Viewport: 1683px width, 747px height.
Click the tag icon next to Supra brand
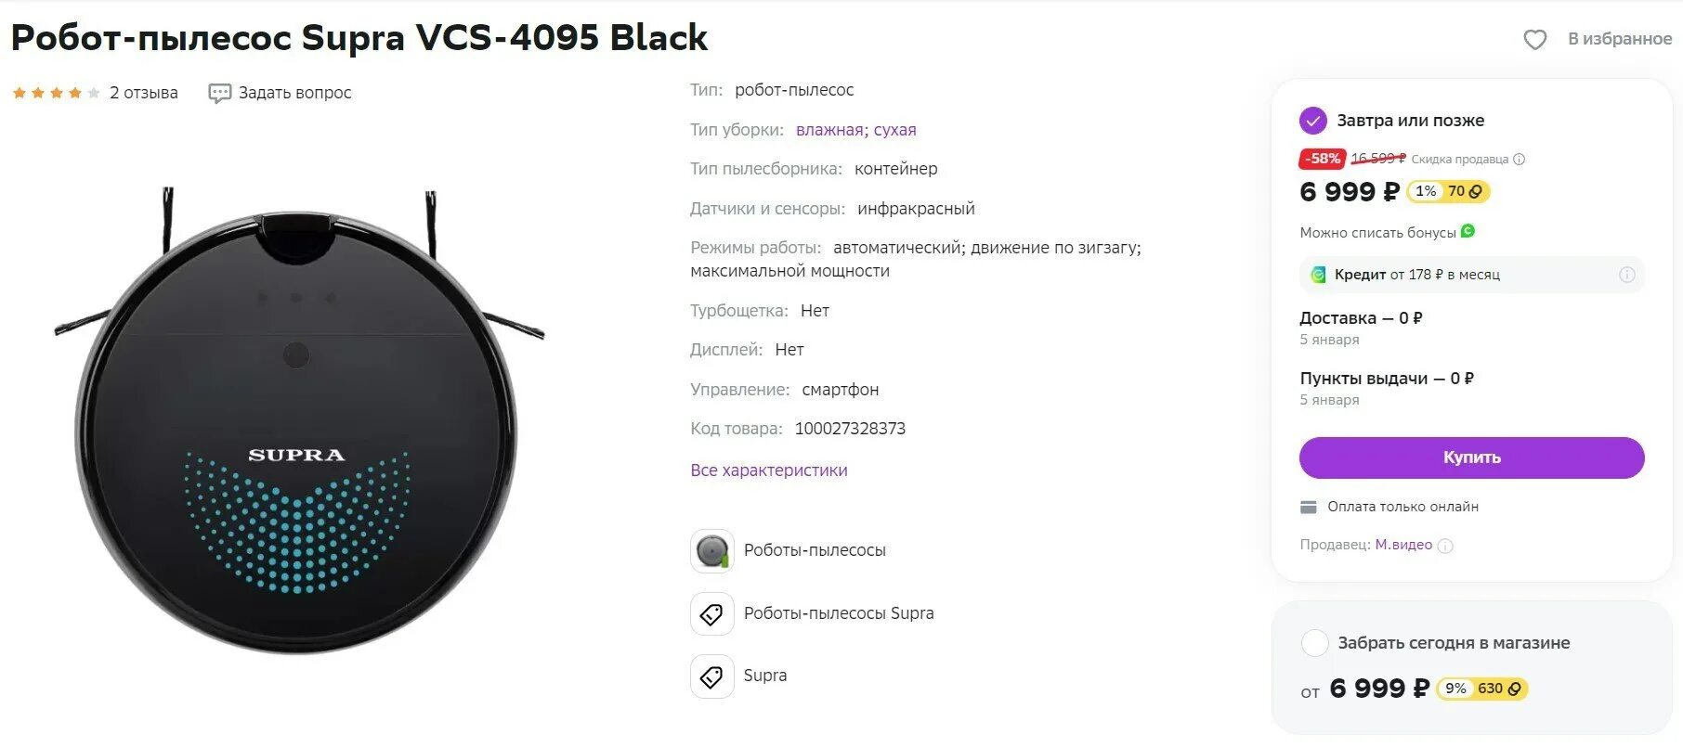tap(712, 676)
